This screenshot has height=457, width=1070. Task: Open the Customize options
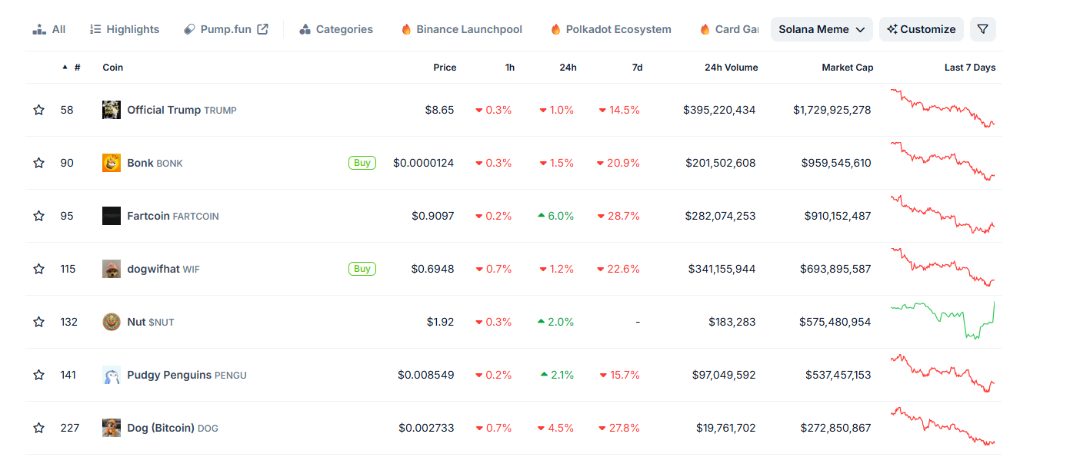pyautogui.click(x=921, y=29)
